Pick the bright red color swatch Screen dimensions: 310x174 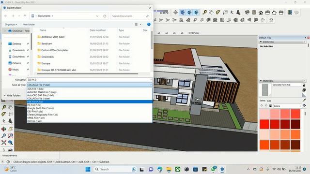264,124
